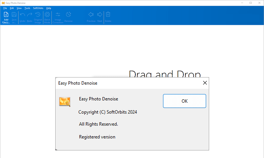Select the Original Image icon
This screenshot has height=158, width=264.
pyautogui.click(x=38, y=15)
